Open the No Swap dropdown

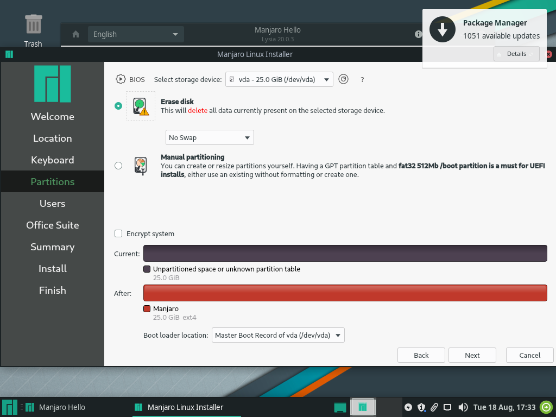pos(210,137)
